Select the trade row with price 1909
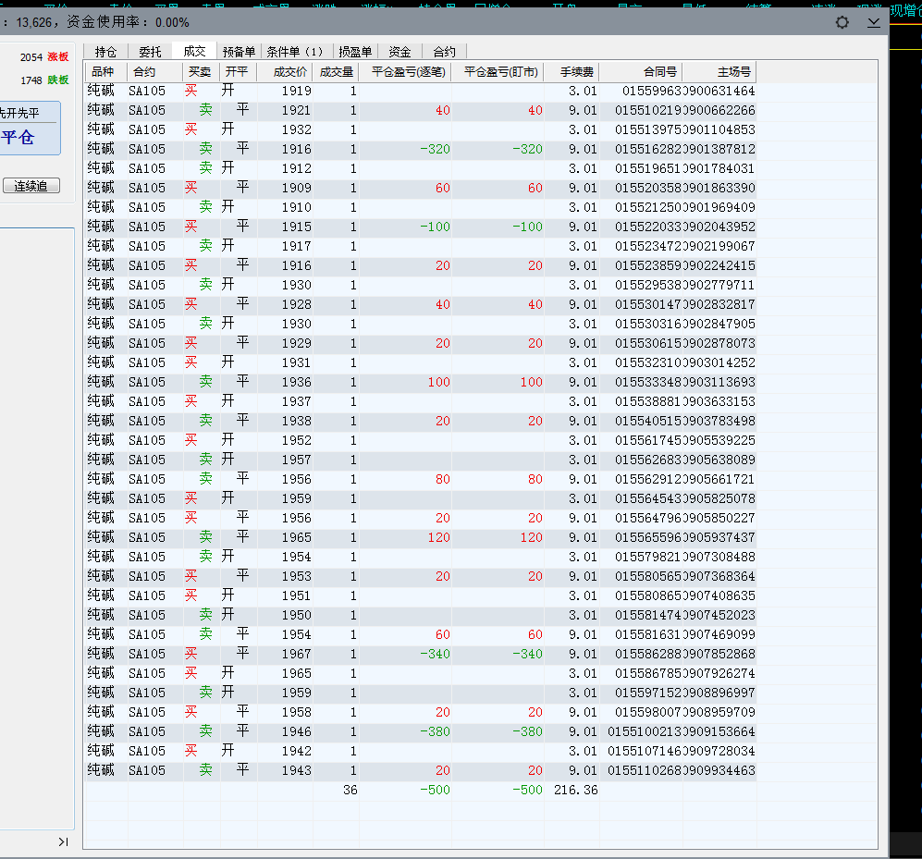Screen dimensions: 922x859 click(x=421, y=188)
